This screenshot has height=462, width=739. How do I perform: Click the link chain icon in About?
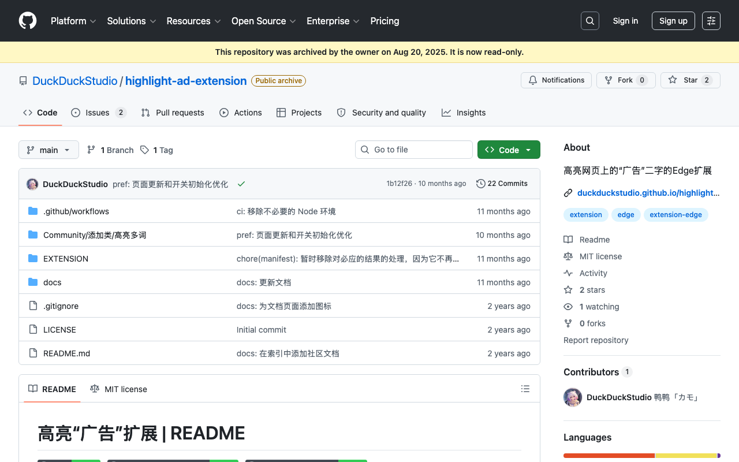(x=568, y=193)
